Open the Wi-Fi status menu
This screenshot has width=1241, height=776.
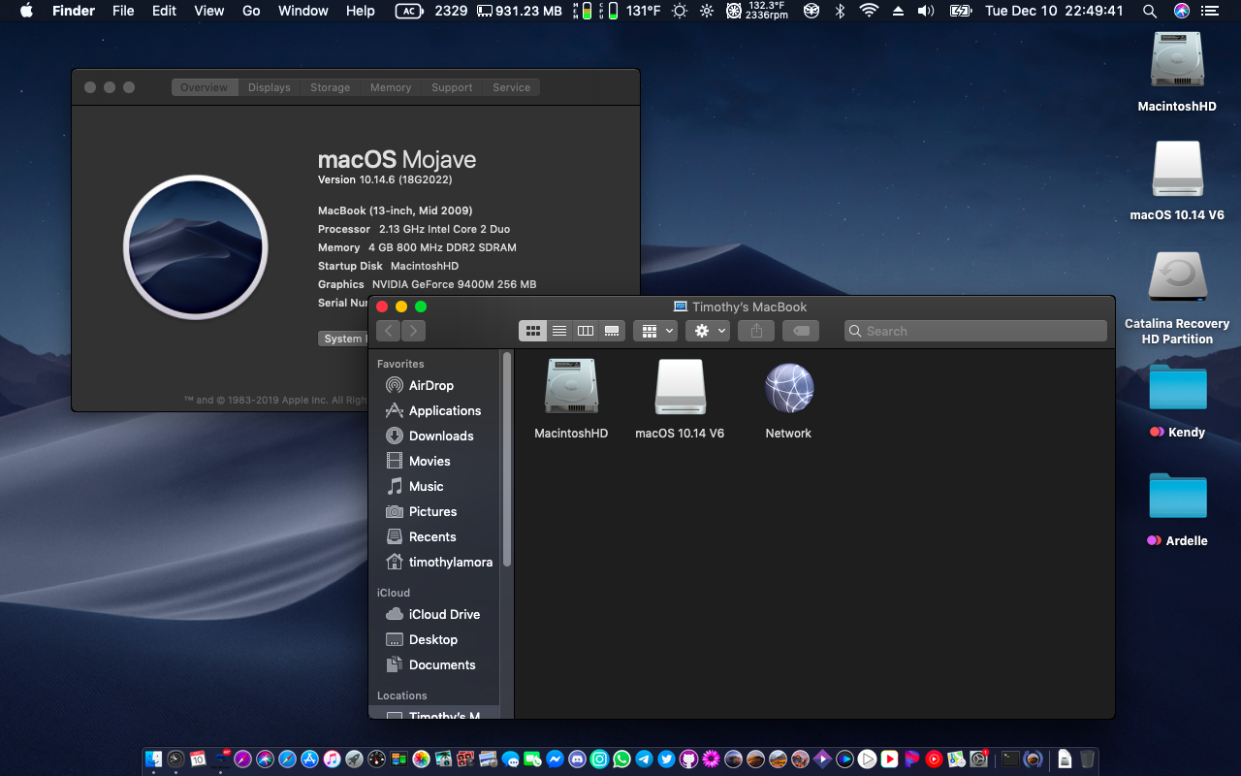(x=869, y=11)
